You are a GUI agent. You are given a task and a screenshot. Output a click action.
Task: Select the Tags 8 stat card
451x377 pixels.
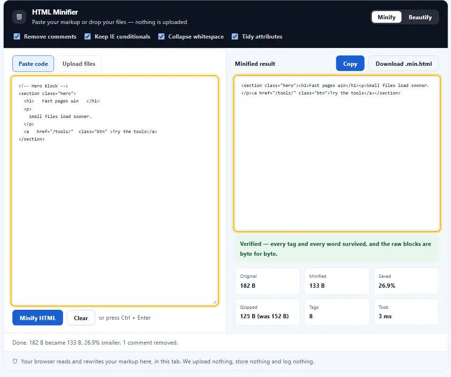point(337,312)
